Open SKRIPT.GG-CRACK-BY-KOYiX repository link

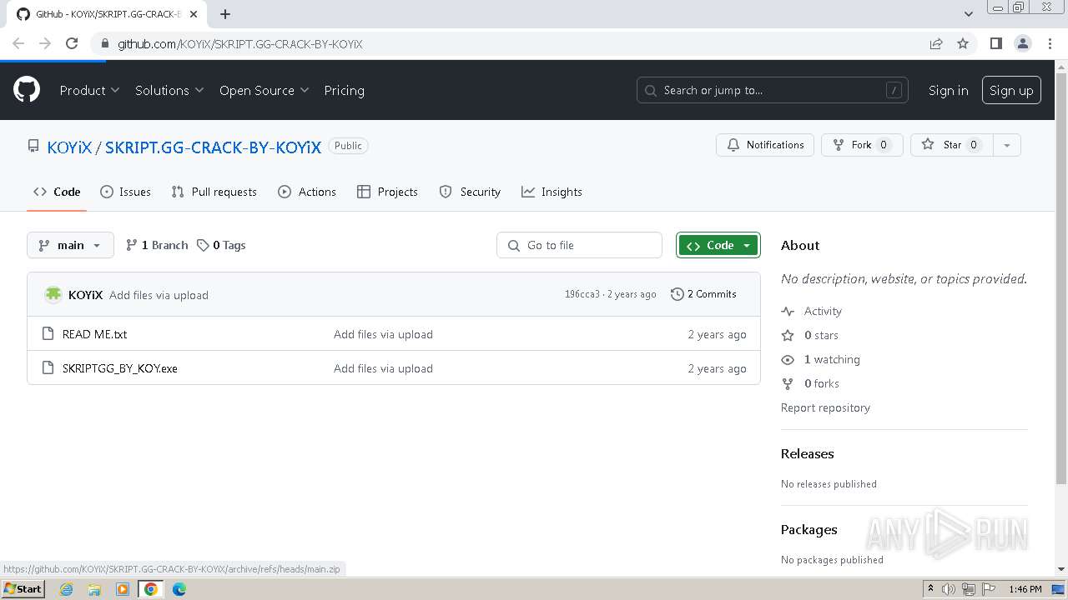213,147
